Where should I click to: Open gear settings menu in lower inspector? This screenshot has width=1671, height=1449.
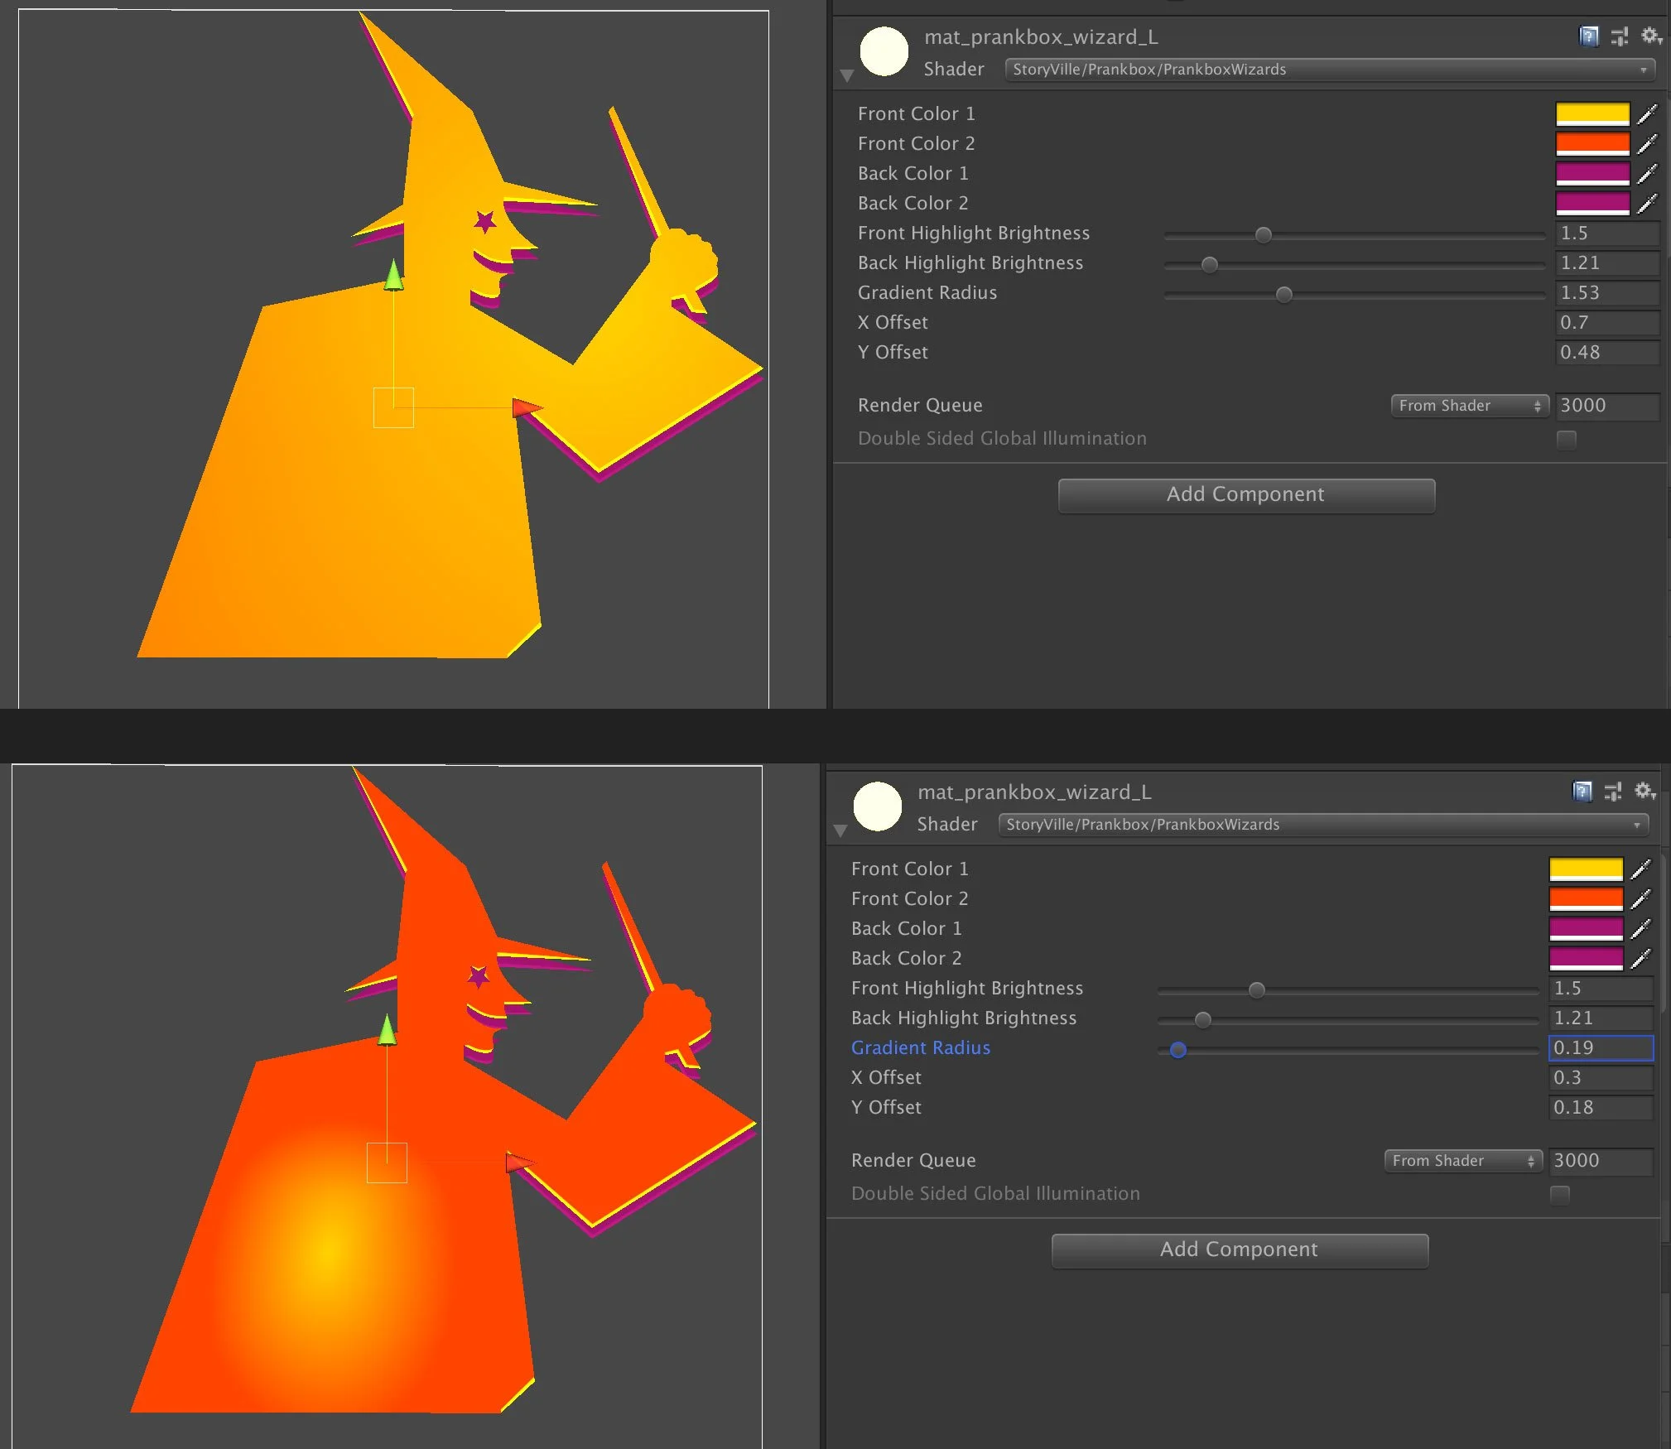coord(1645,792)
